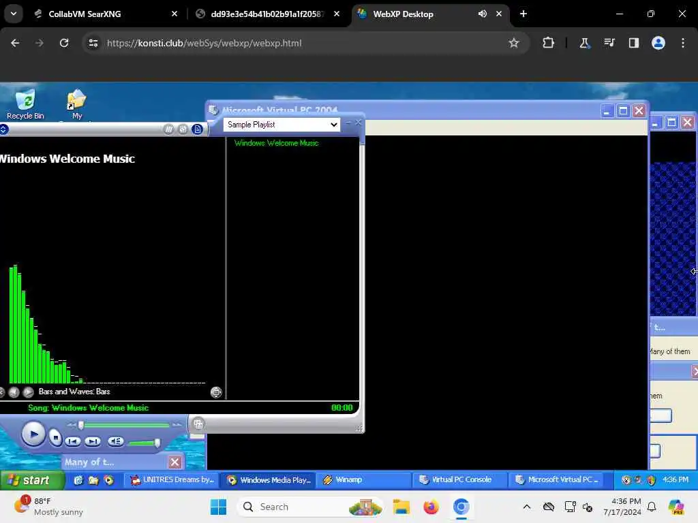Switch to Winamp in XP taskbar
Viewport: 698px width, 523px height.
coord(365,480)
